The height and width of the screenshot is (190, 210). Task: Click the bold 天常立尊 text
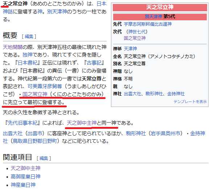coord(92,79)
